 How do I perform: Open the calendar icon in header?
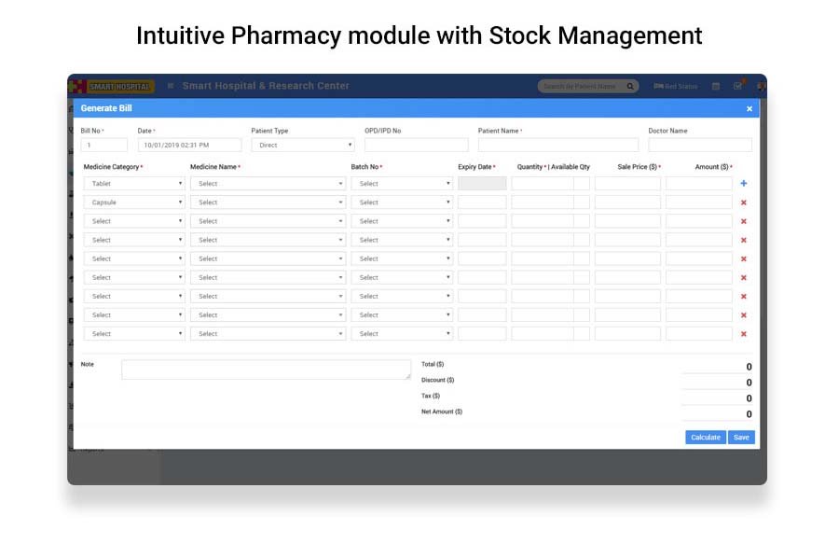(x=716, y=87)
